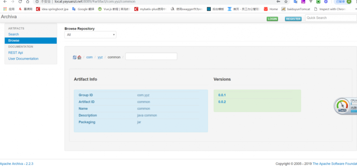Viewport: 357px width, 166px height.
Task: Open the Google Translate extension icon
Action: coord(296,1)
